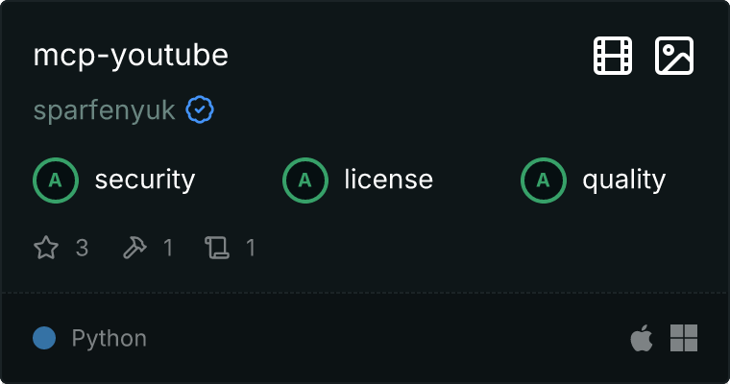
Task: Click the tools count number beside hammer
Action: point(168,249)
